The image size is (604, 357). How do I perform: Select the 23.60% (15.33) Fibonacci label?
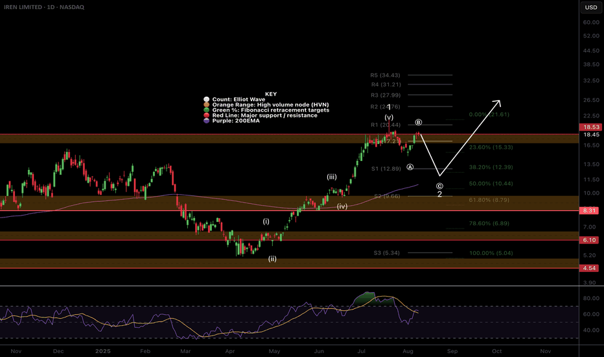[491, 147]
